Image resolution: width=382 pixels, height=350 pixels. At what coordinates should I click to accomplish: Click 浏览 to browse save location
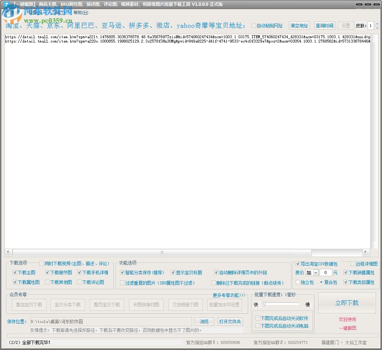click(x=204, y=322)
